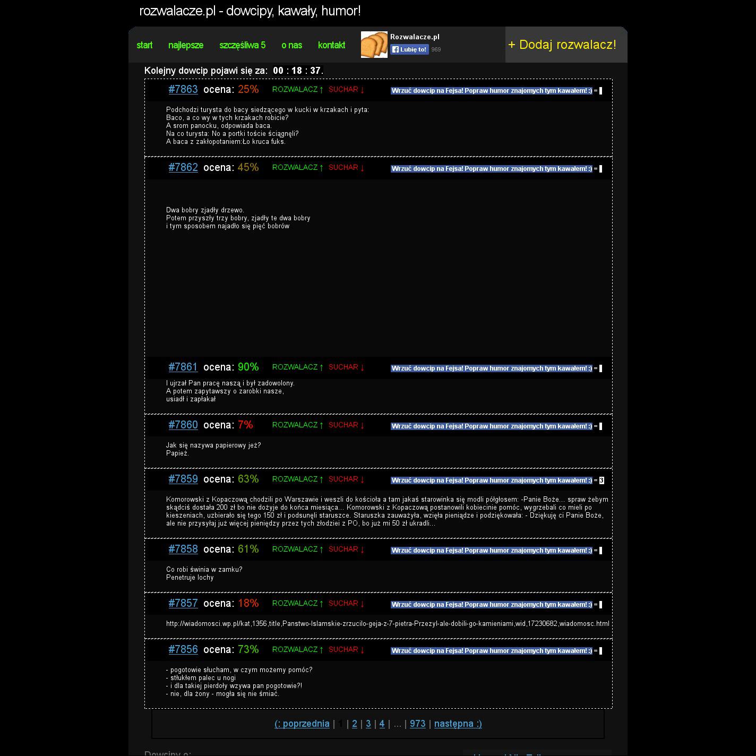Click the 'start' navigation link
The height and width of the screenshot is (756, 756).
(144, 45)
